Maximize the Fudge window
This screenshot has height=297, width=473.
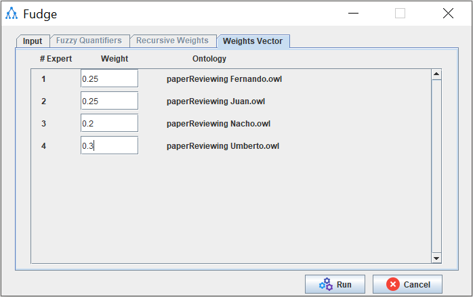(x=400, y=14)
